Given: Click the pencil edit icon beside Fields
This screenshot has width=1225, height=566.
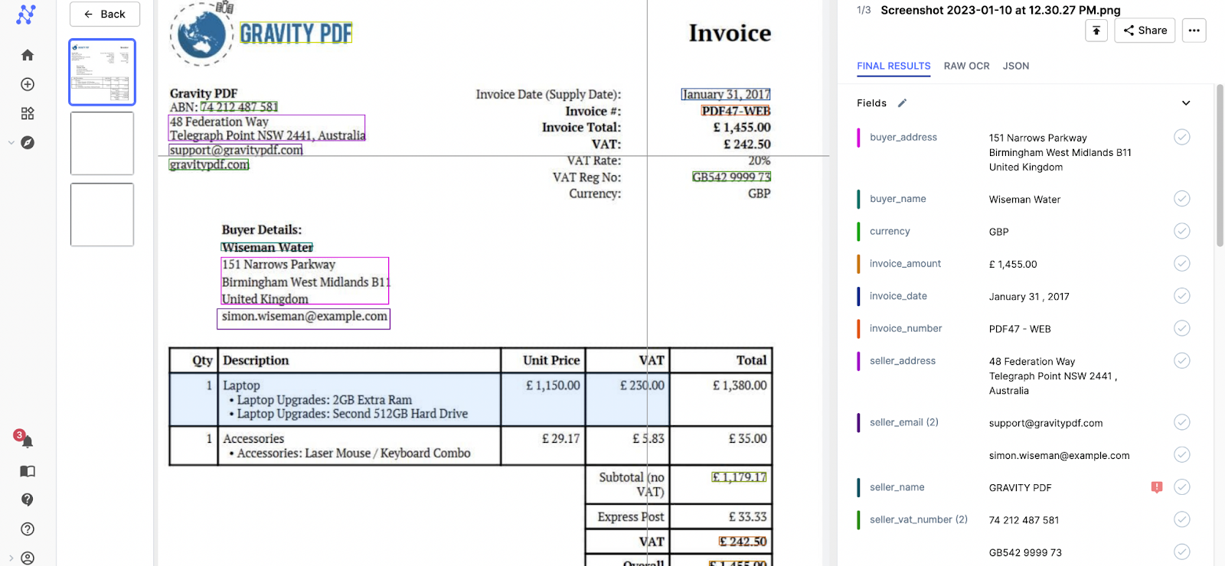Looking at the screenshot, I should [902, 103].
